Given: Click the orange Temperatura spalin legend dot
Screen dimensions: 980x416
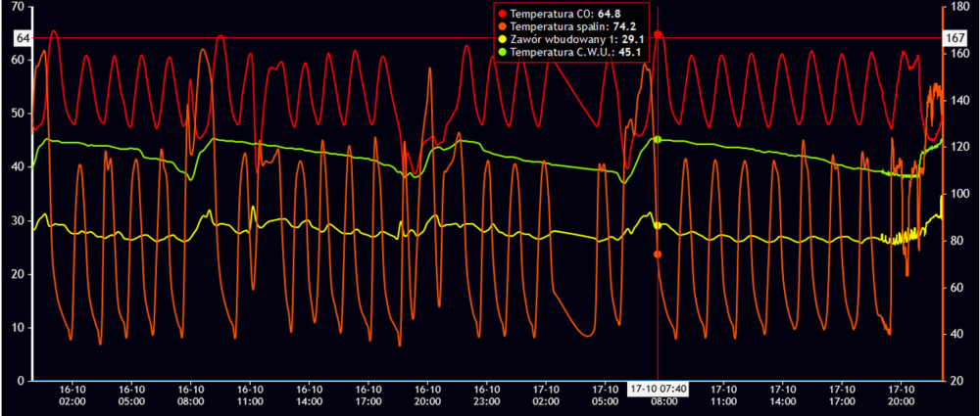Looking at the screenshot, I should [x=503, y=26].
